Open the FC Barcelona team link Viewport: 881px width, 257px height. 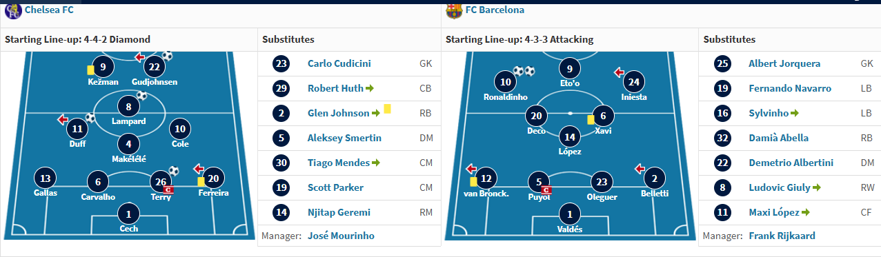[495, 10]
